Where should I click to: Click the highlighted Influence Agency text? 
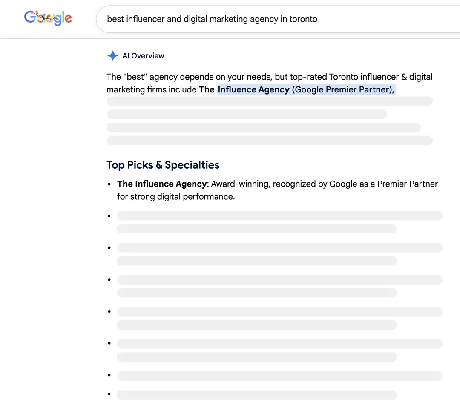253,89
